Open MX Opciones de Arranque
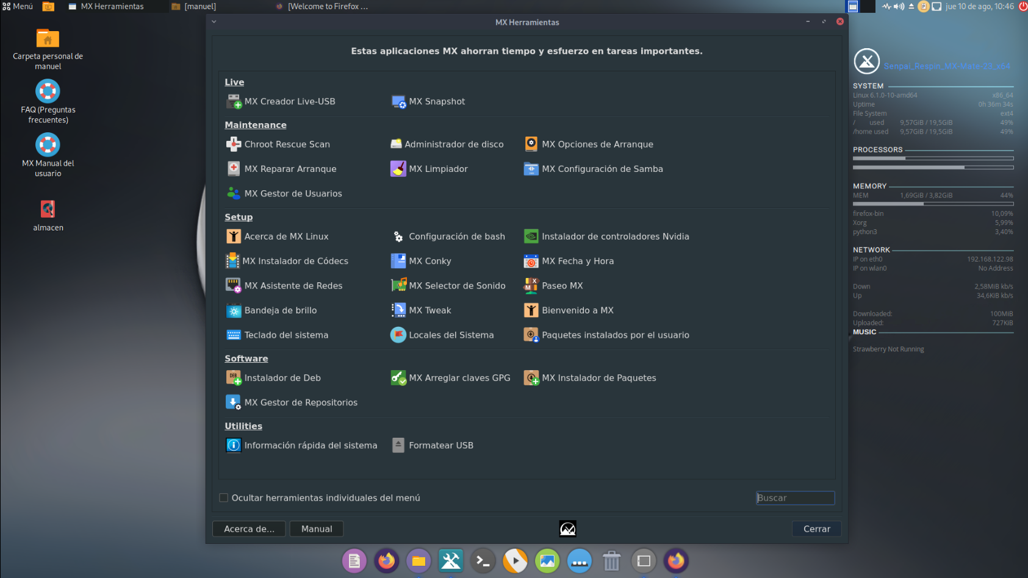Image resolution: width=1028 pixels, height=578 pixels. (589, 144)
